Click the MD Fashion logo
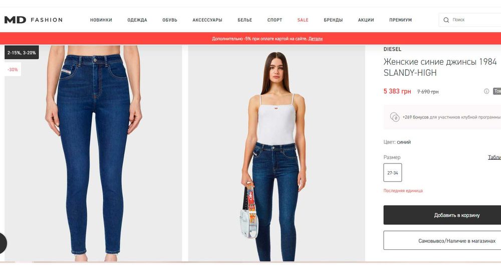The image size is (501, 274). coord(33,20)
